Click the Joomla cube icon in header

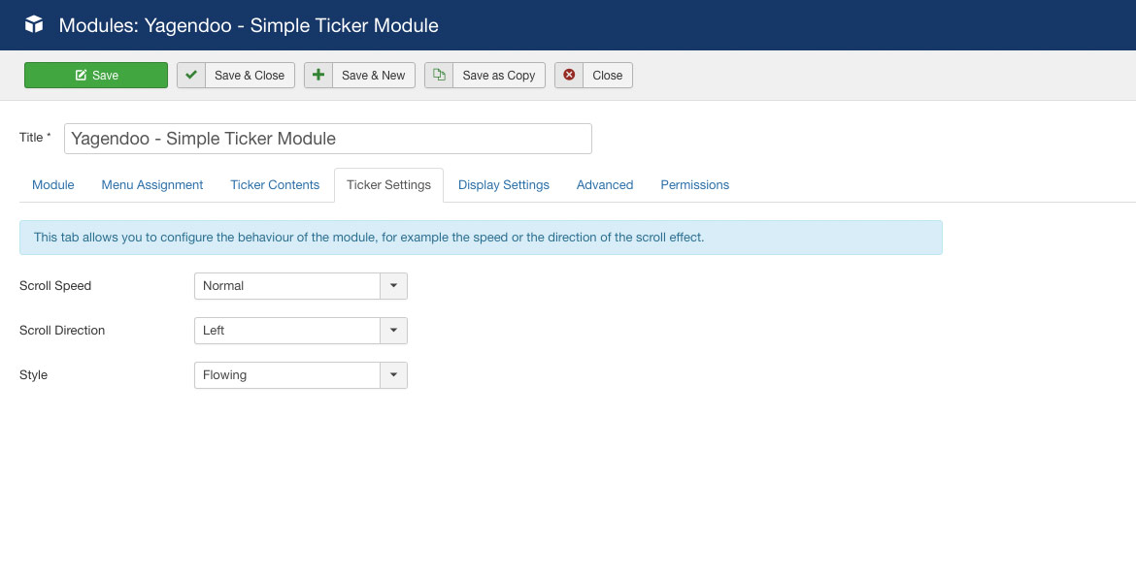click(x=34, y=24)
